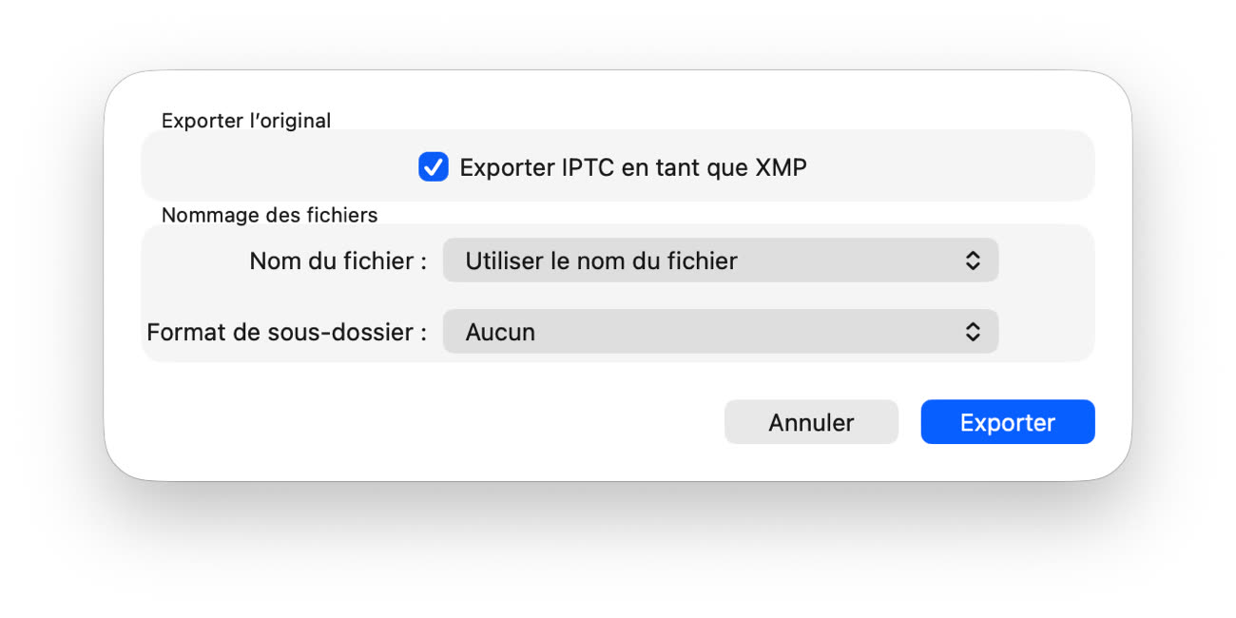Expand the file naming scheme popup menu
Viewport: 1236px width, 618px height.
coord(720,261)
